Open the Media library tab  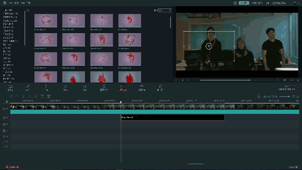[10, 88]
